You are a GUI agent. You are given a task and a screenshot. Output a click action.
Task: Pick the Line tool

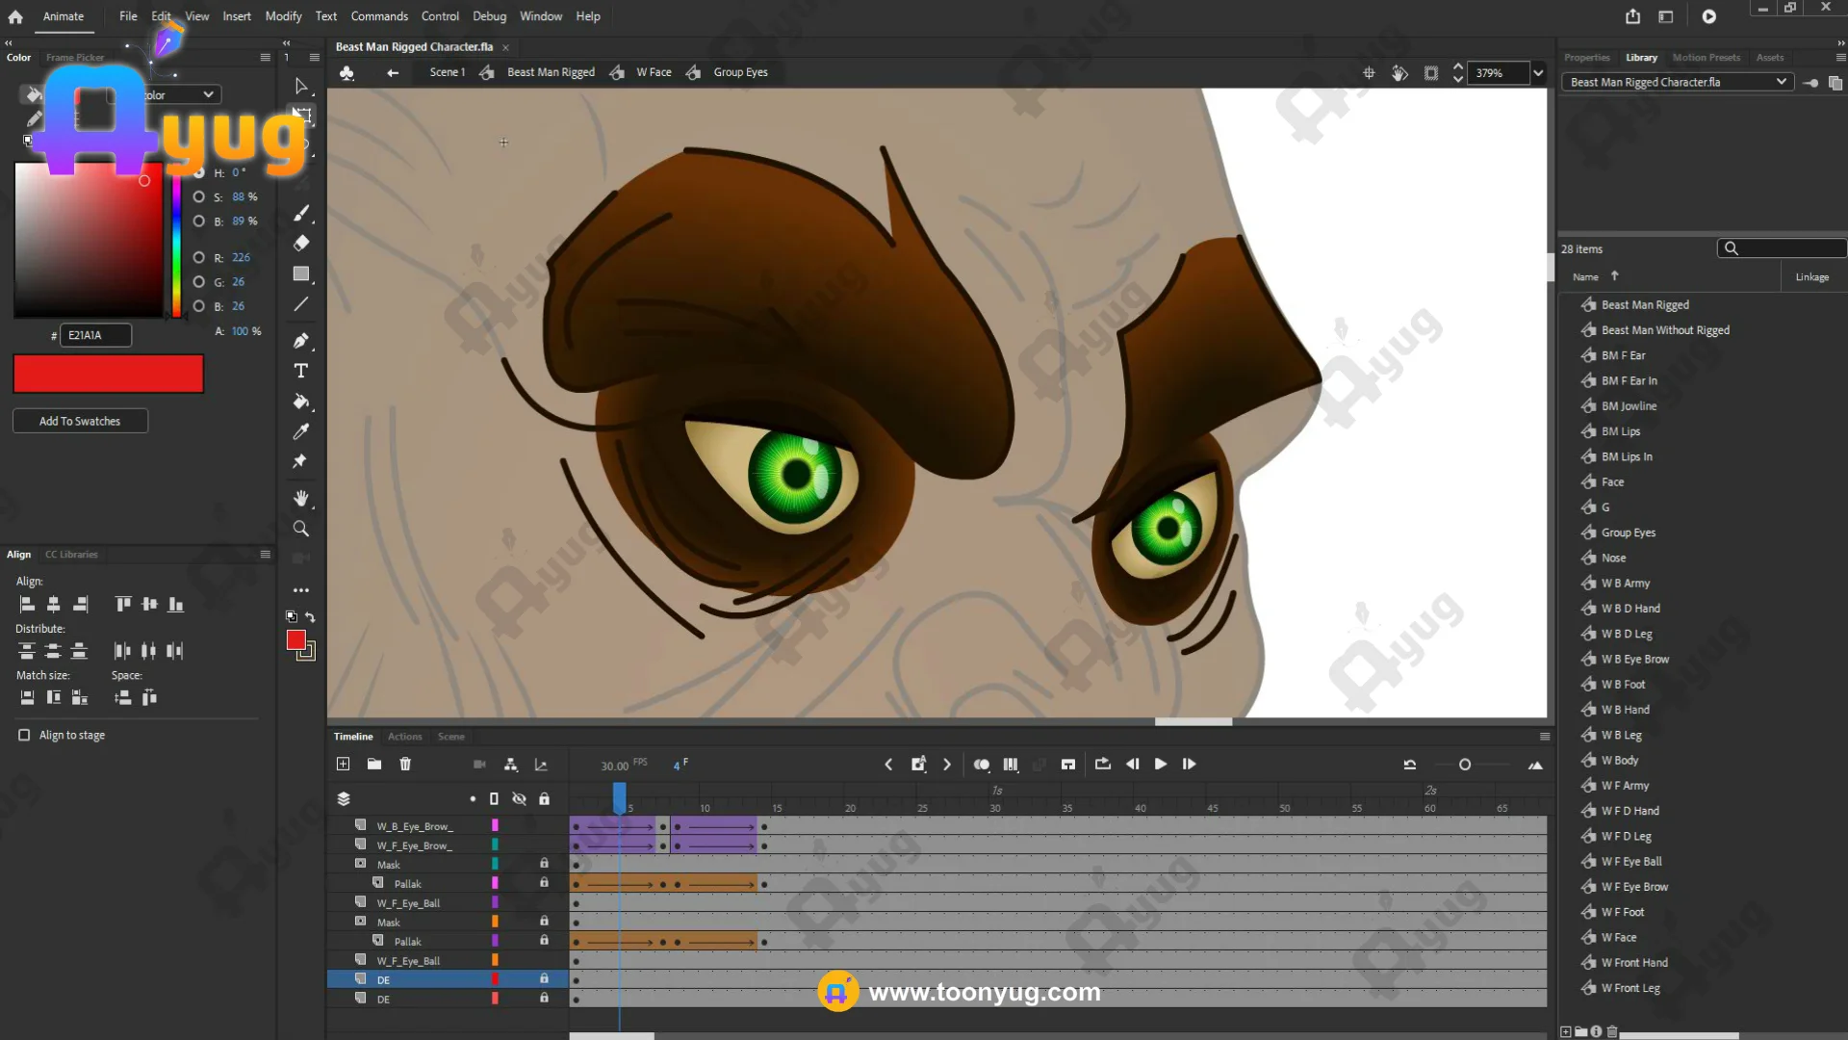click(300, 304)
